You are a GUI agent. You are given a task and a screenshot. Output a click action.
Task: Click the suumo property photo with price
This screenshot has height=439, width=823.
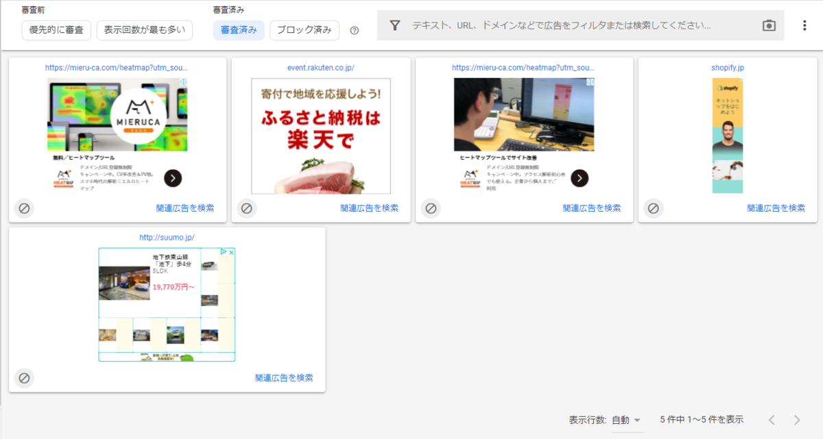[x=124, y=283]
